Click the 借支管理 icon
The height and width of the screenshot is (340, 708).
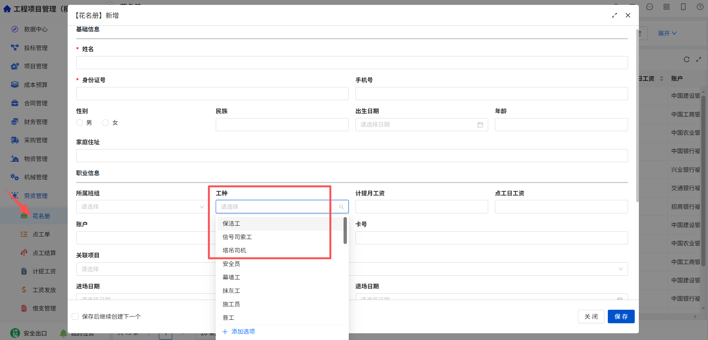click(24, 308)
